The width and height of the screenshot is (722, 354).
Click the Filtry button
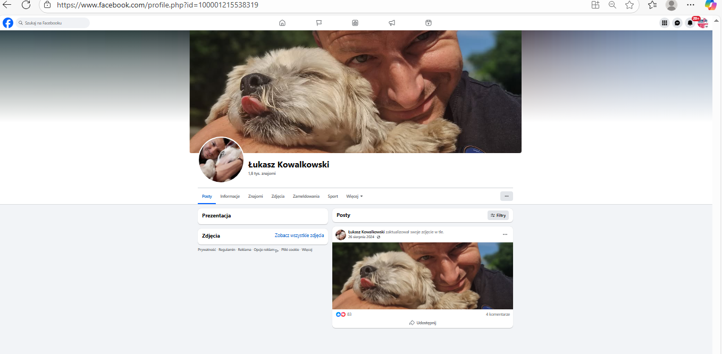[498, 215]
